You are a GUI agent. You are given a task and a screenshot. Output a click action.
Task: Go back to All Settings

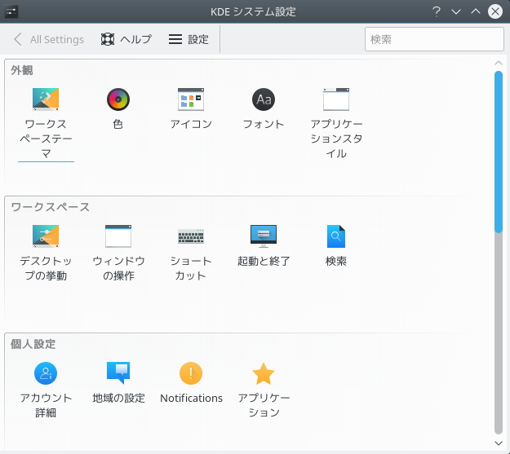point(49,39)
